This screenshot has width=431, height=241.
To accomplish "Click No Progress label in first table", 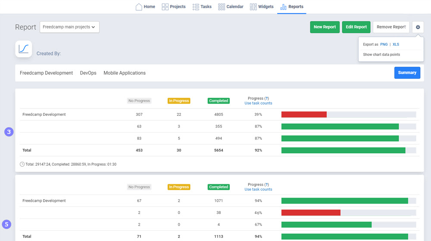I will tap(139, 101).
